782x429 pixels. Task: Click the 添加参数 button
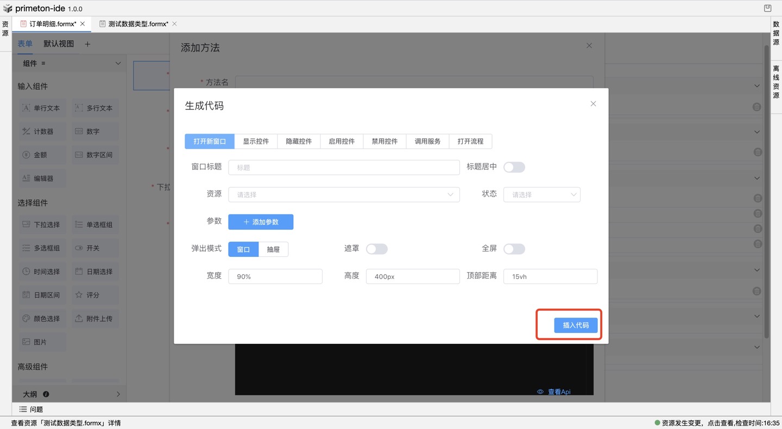click(261, 222)
